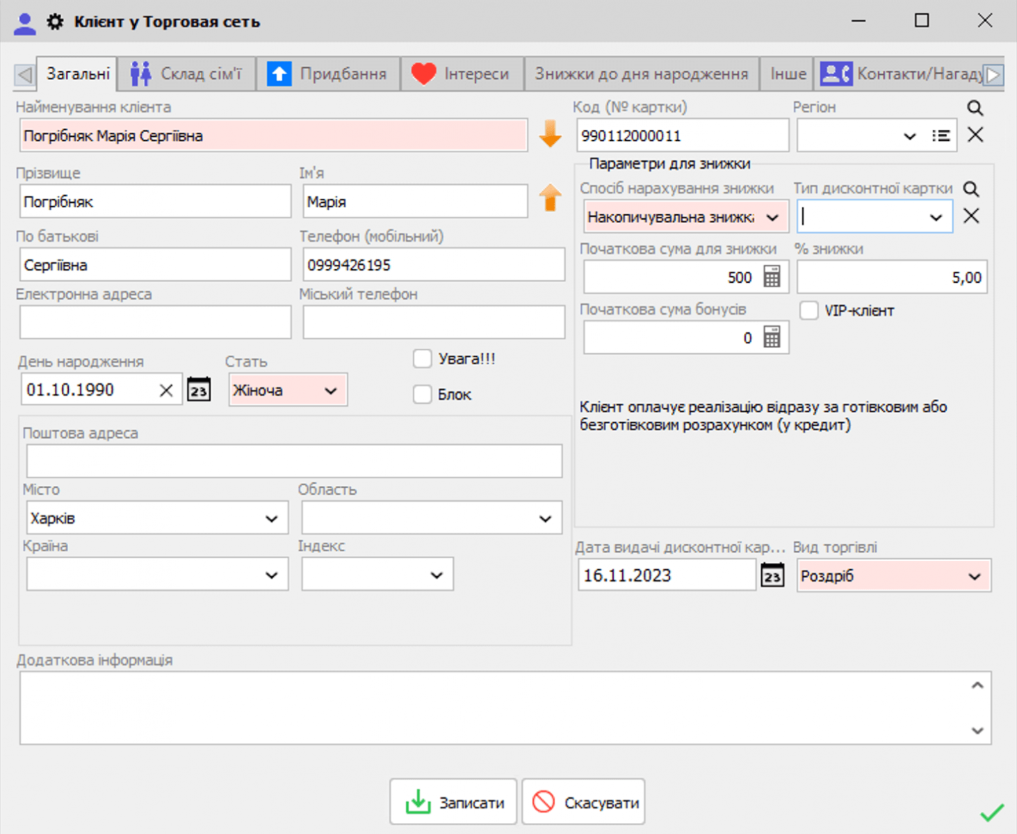Click the orange down arrow beside client name
This screenshot has width=1017, height=834.
tap(550, 134)
